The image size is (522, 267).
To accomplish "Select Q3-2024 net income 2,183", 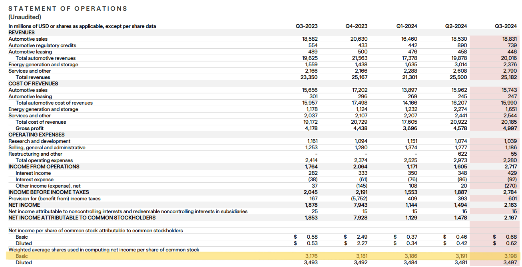I will click(511, 205).
